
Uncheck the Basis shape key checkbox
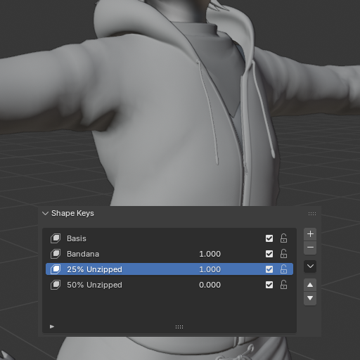[x=269, y=238]
